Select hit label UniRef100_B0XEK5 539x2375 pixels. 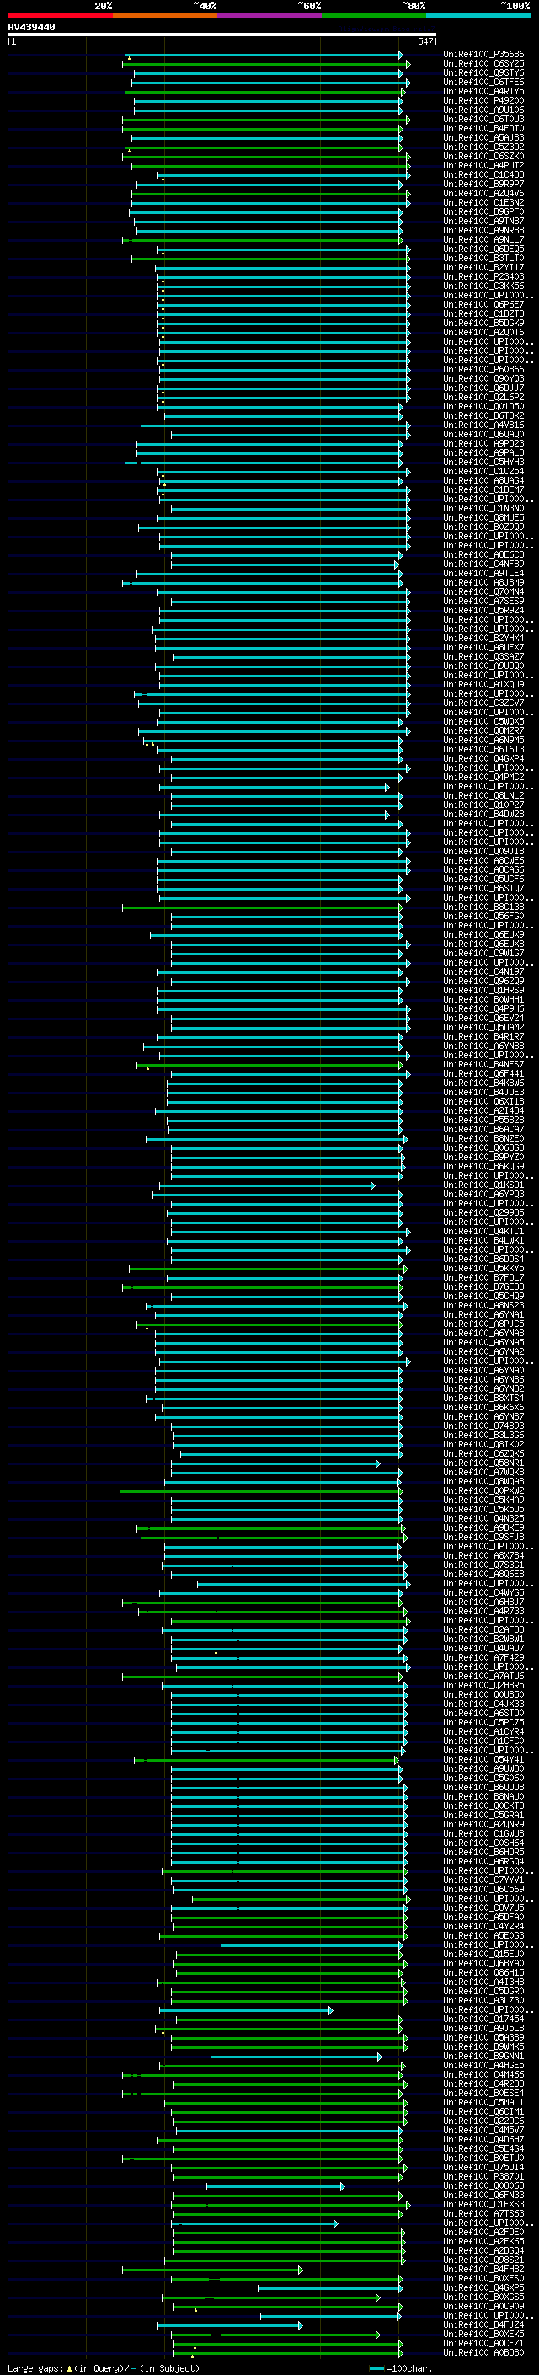(x=483, y=2335)
